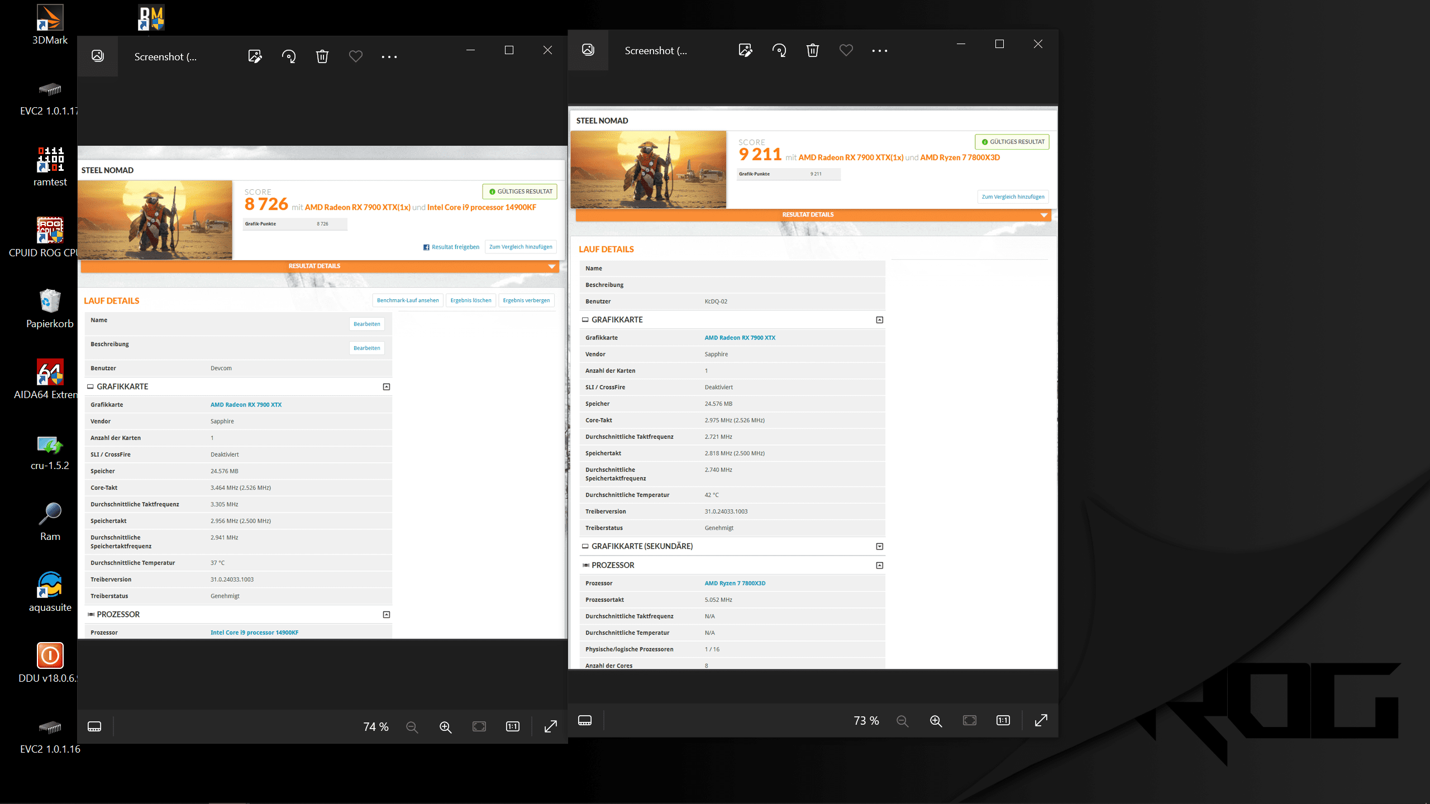Toggle zoom-to-fit in right window

point(970,721)
